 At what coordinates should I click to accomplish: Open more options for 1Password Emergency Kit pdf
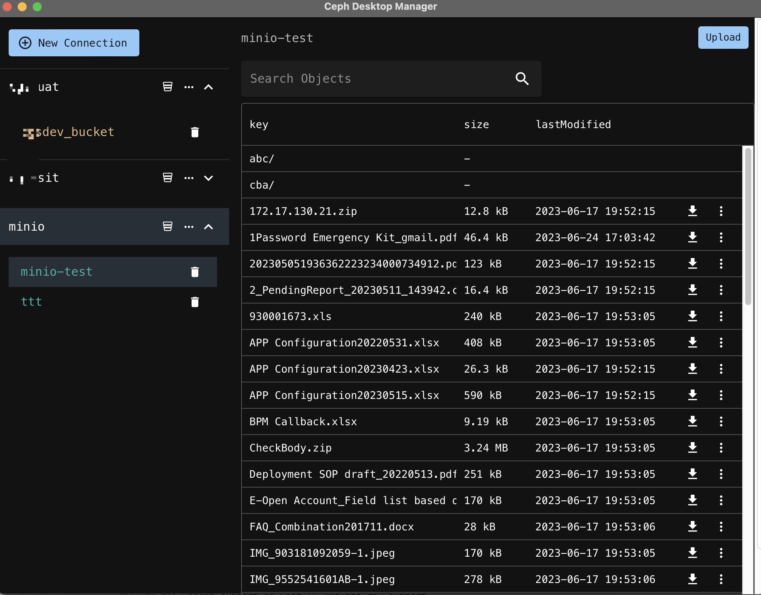pyautogui.click(x=721, y=237)
